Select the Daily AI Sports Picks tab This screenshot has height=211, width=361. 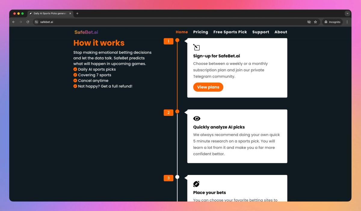tap(50, 14)
